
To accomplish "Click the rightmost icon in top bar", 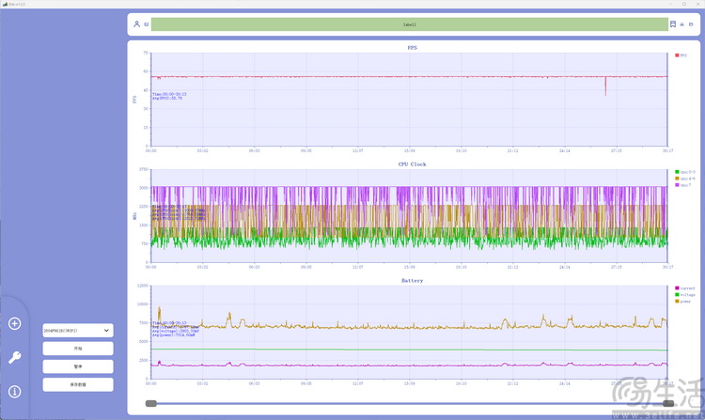I will tap(691, 23).
